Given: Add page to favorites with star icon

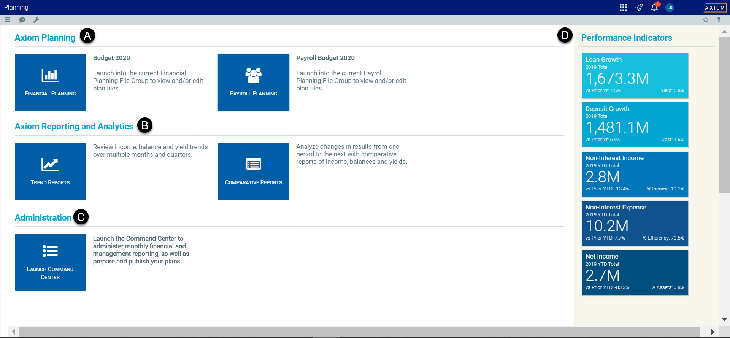Looking at the screenshot, I should (x=706, y=20).
